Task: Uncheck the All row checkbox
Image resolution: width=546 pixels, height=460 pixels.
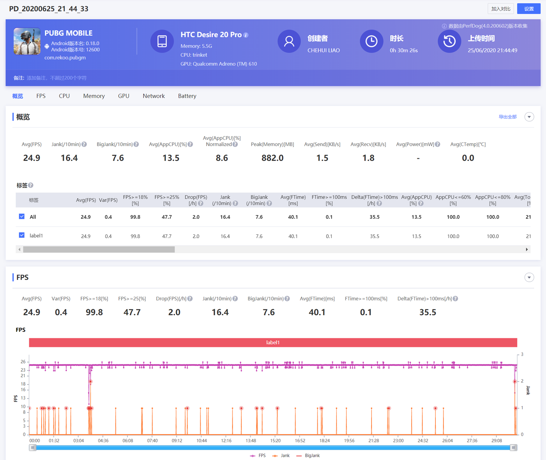Action: click(x=22, y=217)
